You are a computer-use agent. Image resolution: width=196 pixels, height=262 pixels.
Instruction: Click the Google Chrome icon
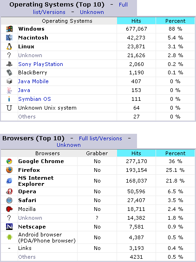[x=9, y=161]
